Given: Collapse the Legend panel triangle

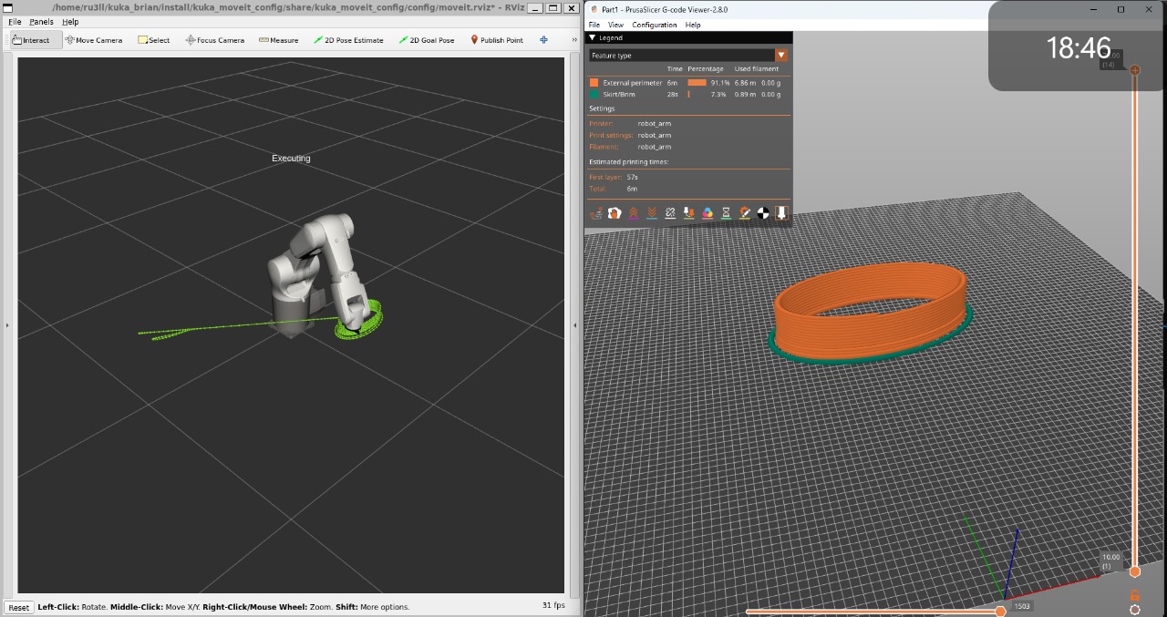Looking at the screenshot, I should (593, 38).
